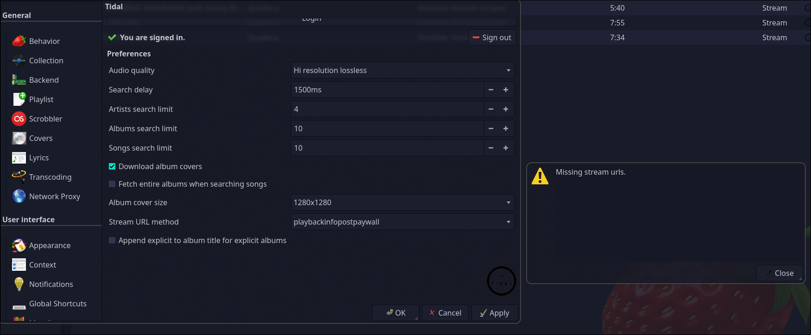811x335 pixels.
Task: Close the Missing stream urls dialog
Action: [x=780, y=273]
